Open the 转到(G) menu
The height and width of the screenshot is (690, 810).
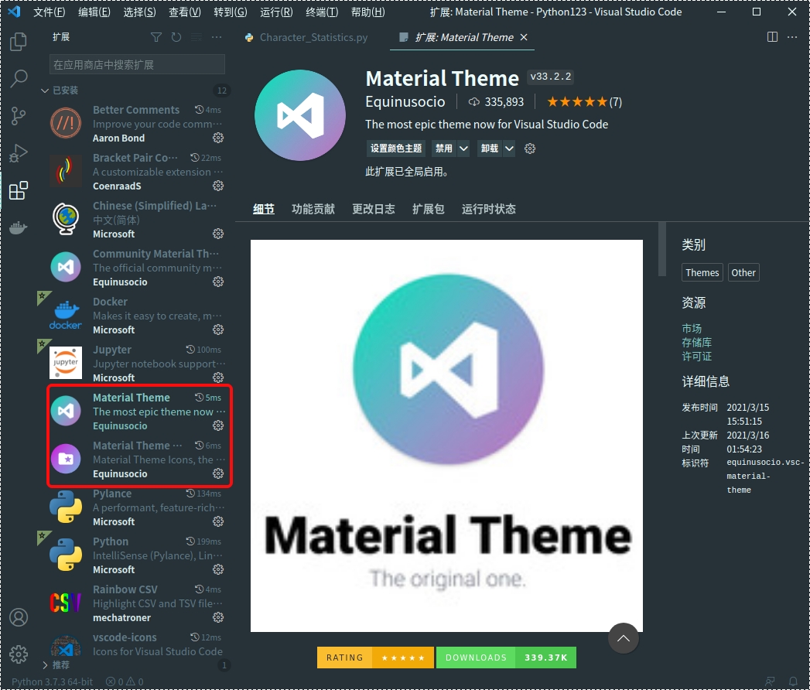[231, 12]
